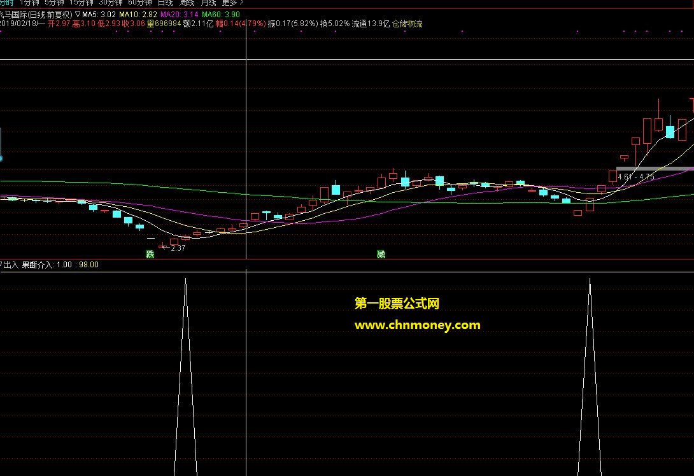Click the 98.00 indicator value
694x476 pixels.
tap(89, 265)
